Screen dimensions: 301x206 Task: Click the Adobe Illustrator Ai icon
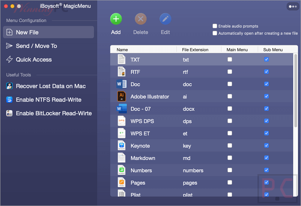(122, 96)
